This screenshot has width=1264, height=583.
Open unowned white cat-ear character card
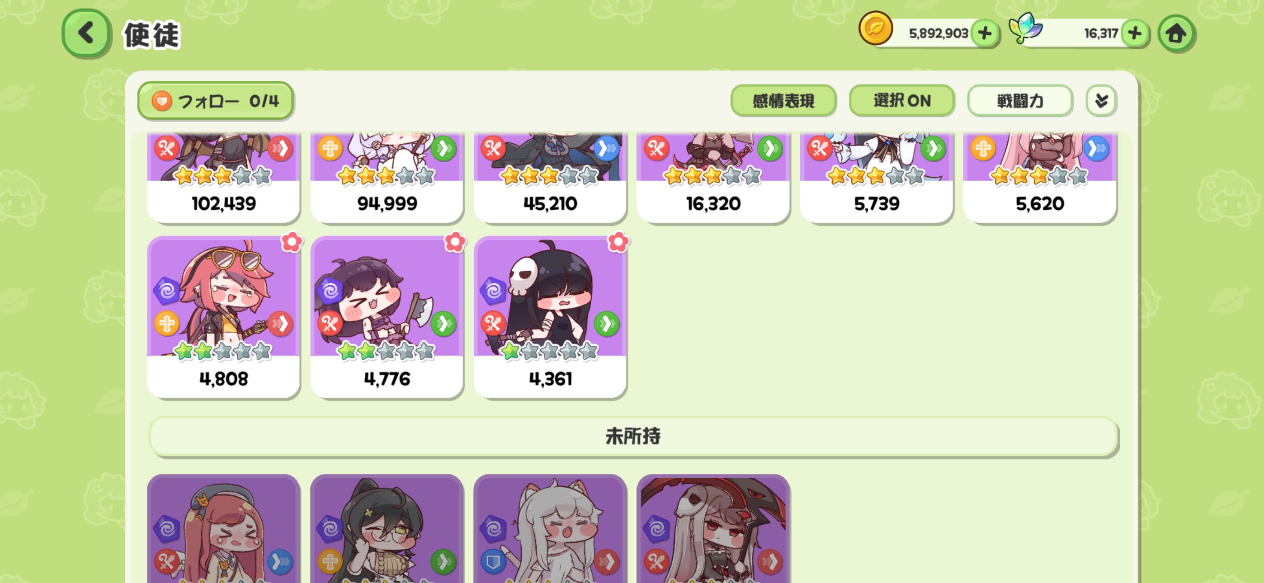pos(550,528)
